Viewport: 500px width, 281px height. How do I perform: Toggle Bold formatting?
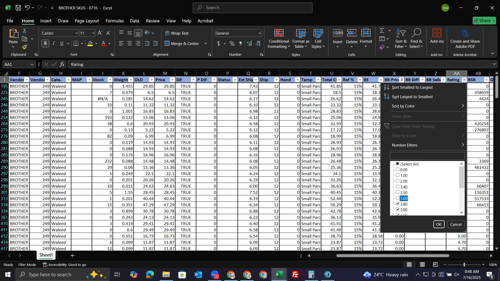45,43
